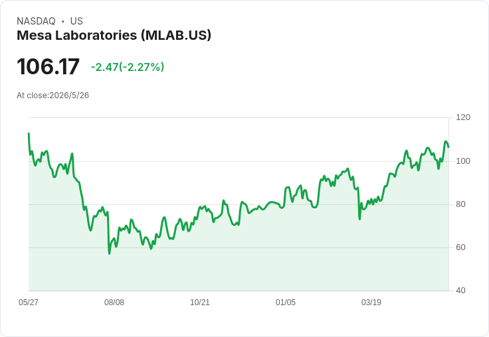
Task: Click the 120 price axis label
Action: tap(463, 117)
